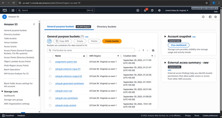Viewport: 222px width, 118px height.
Task: Click the info circle icon in header
Action: coord(203,17)
